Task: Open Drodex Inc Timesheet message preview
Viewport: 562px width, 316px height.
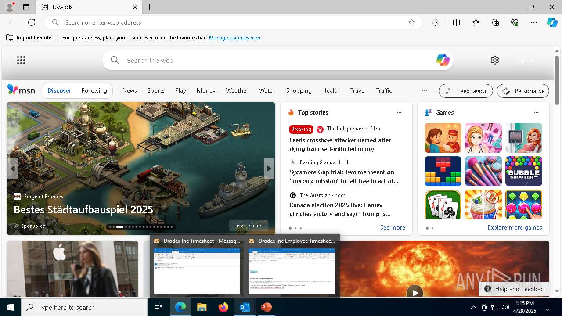Action: (x=197, y=267)
